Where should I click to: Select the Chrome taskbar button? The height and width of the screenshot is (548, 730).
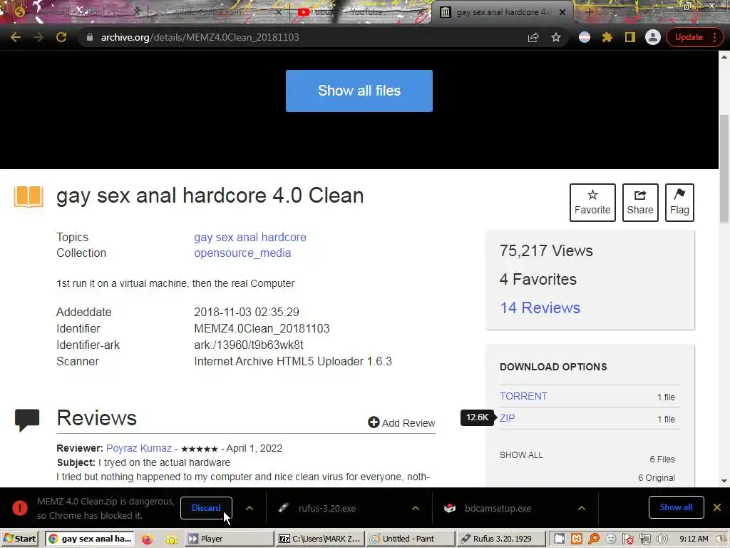89,539
